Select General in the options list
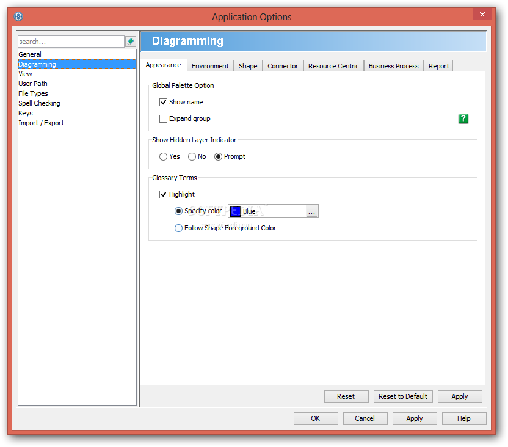The image size is (508, 447). tap(77, 54)
